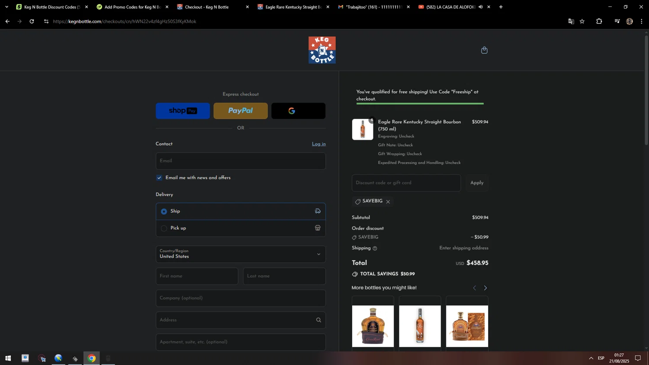Open the shopping bag cart icon

click(484, 50)
